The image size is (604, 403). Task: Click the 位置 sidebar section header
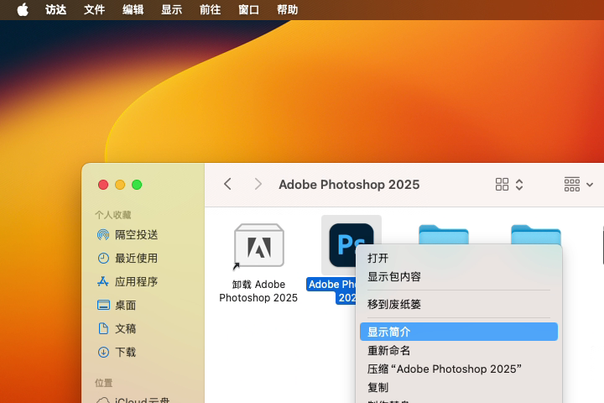point(104,383)
